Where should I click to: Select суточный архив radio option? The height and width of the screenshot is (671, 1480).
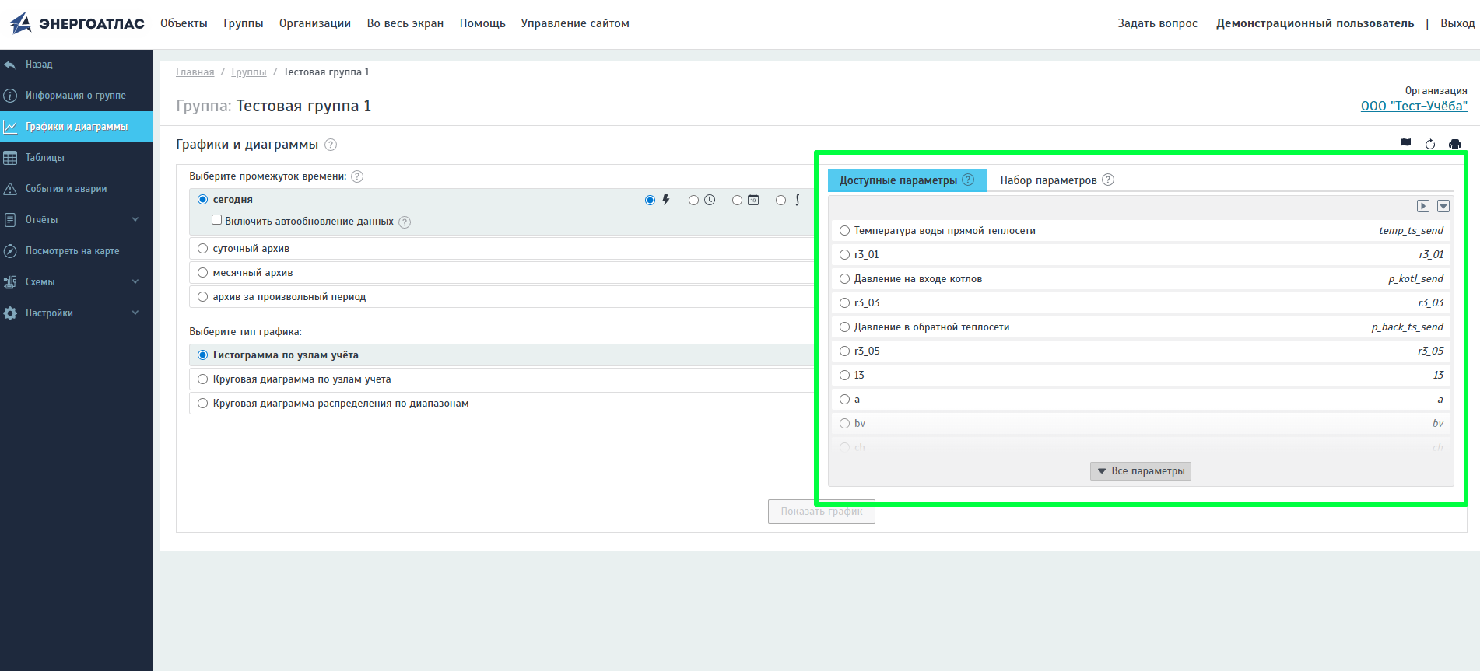(203, 249)
